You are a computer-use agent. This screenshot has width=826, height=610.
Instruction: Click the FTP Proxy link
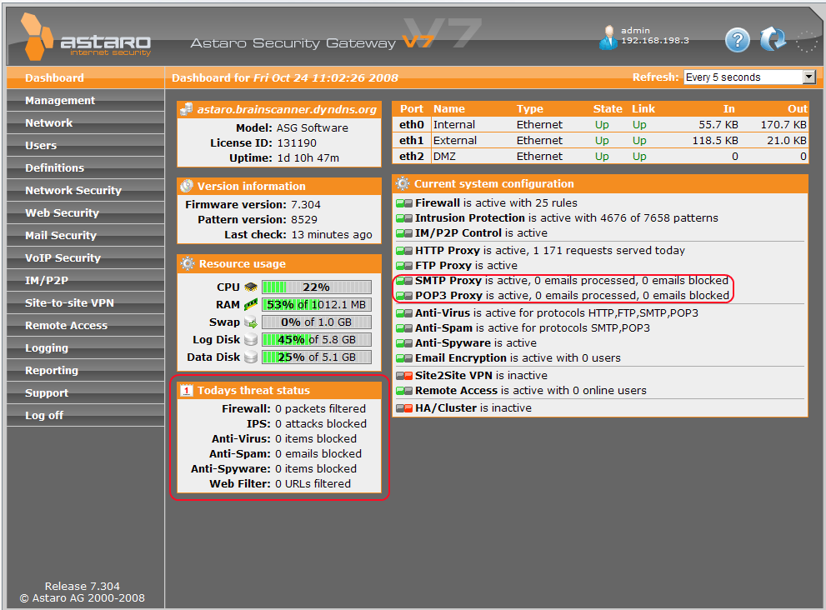pos(443,266)
